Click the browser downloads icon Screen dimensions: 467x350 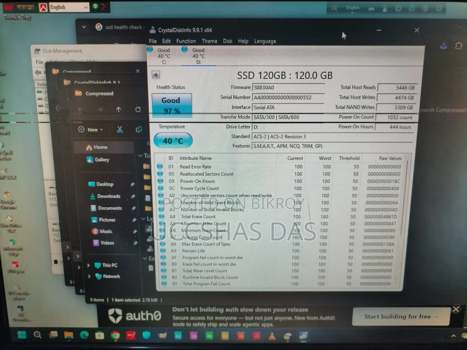pyautogui.click(x=444, y=46)
